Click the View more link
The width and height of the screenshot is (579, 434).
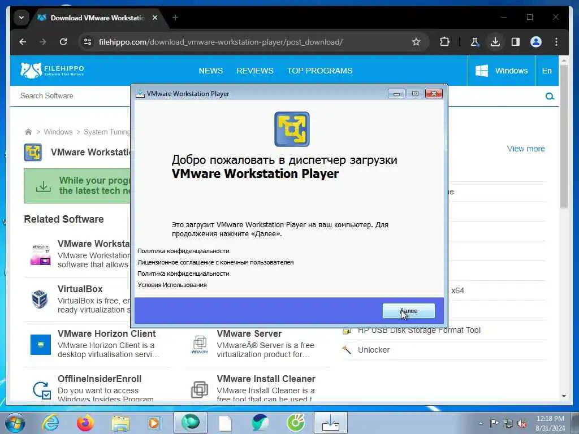pyautogui.click(x=526, y=149)
